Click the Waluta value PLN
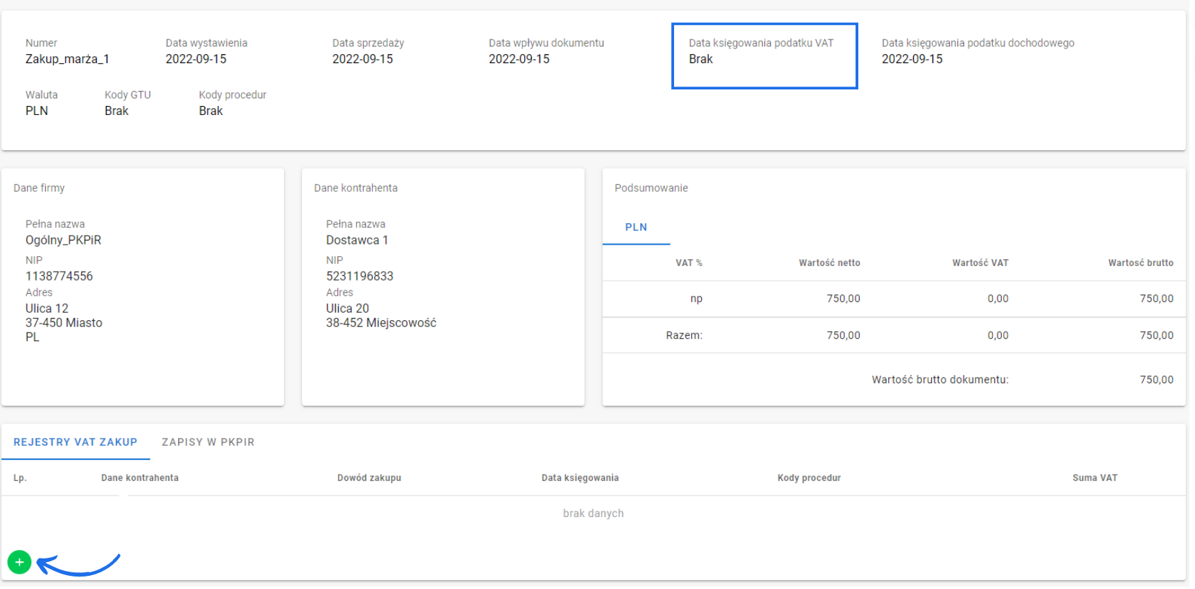The width and height of the screenshot is (1195, 589). (37, 112)
